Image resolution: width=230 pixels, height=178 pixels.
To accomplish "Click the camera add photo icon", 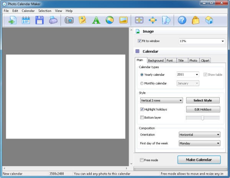I will [x=69, y=20].
